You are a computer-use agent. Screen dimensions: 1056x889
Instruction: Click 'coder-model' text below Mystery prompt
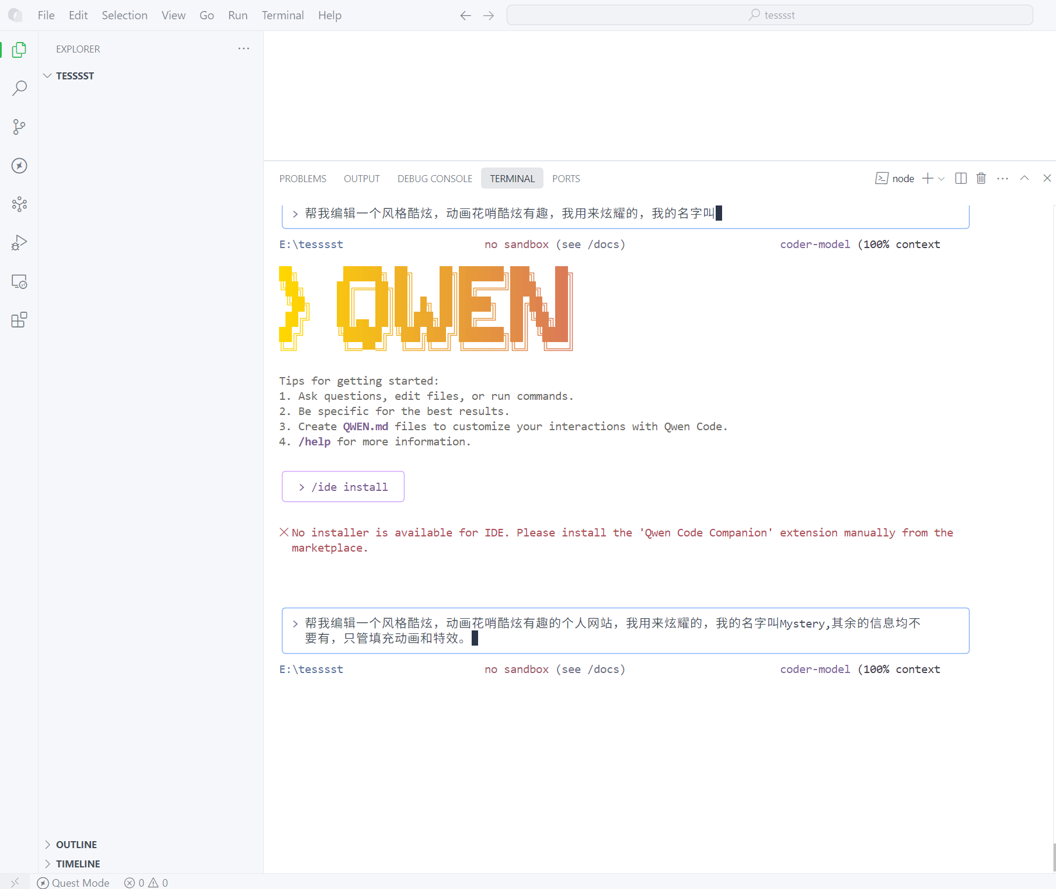815,670
